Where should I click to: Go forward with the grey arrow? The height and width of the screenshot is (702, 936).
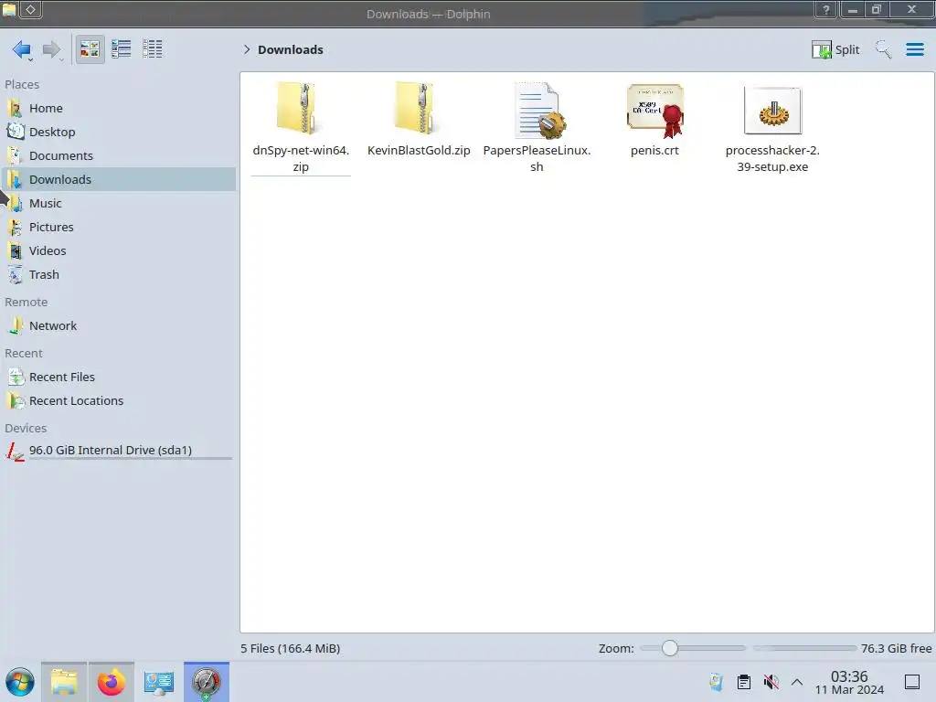coord(52,49)
